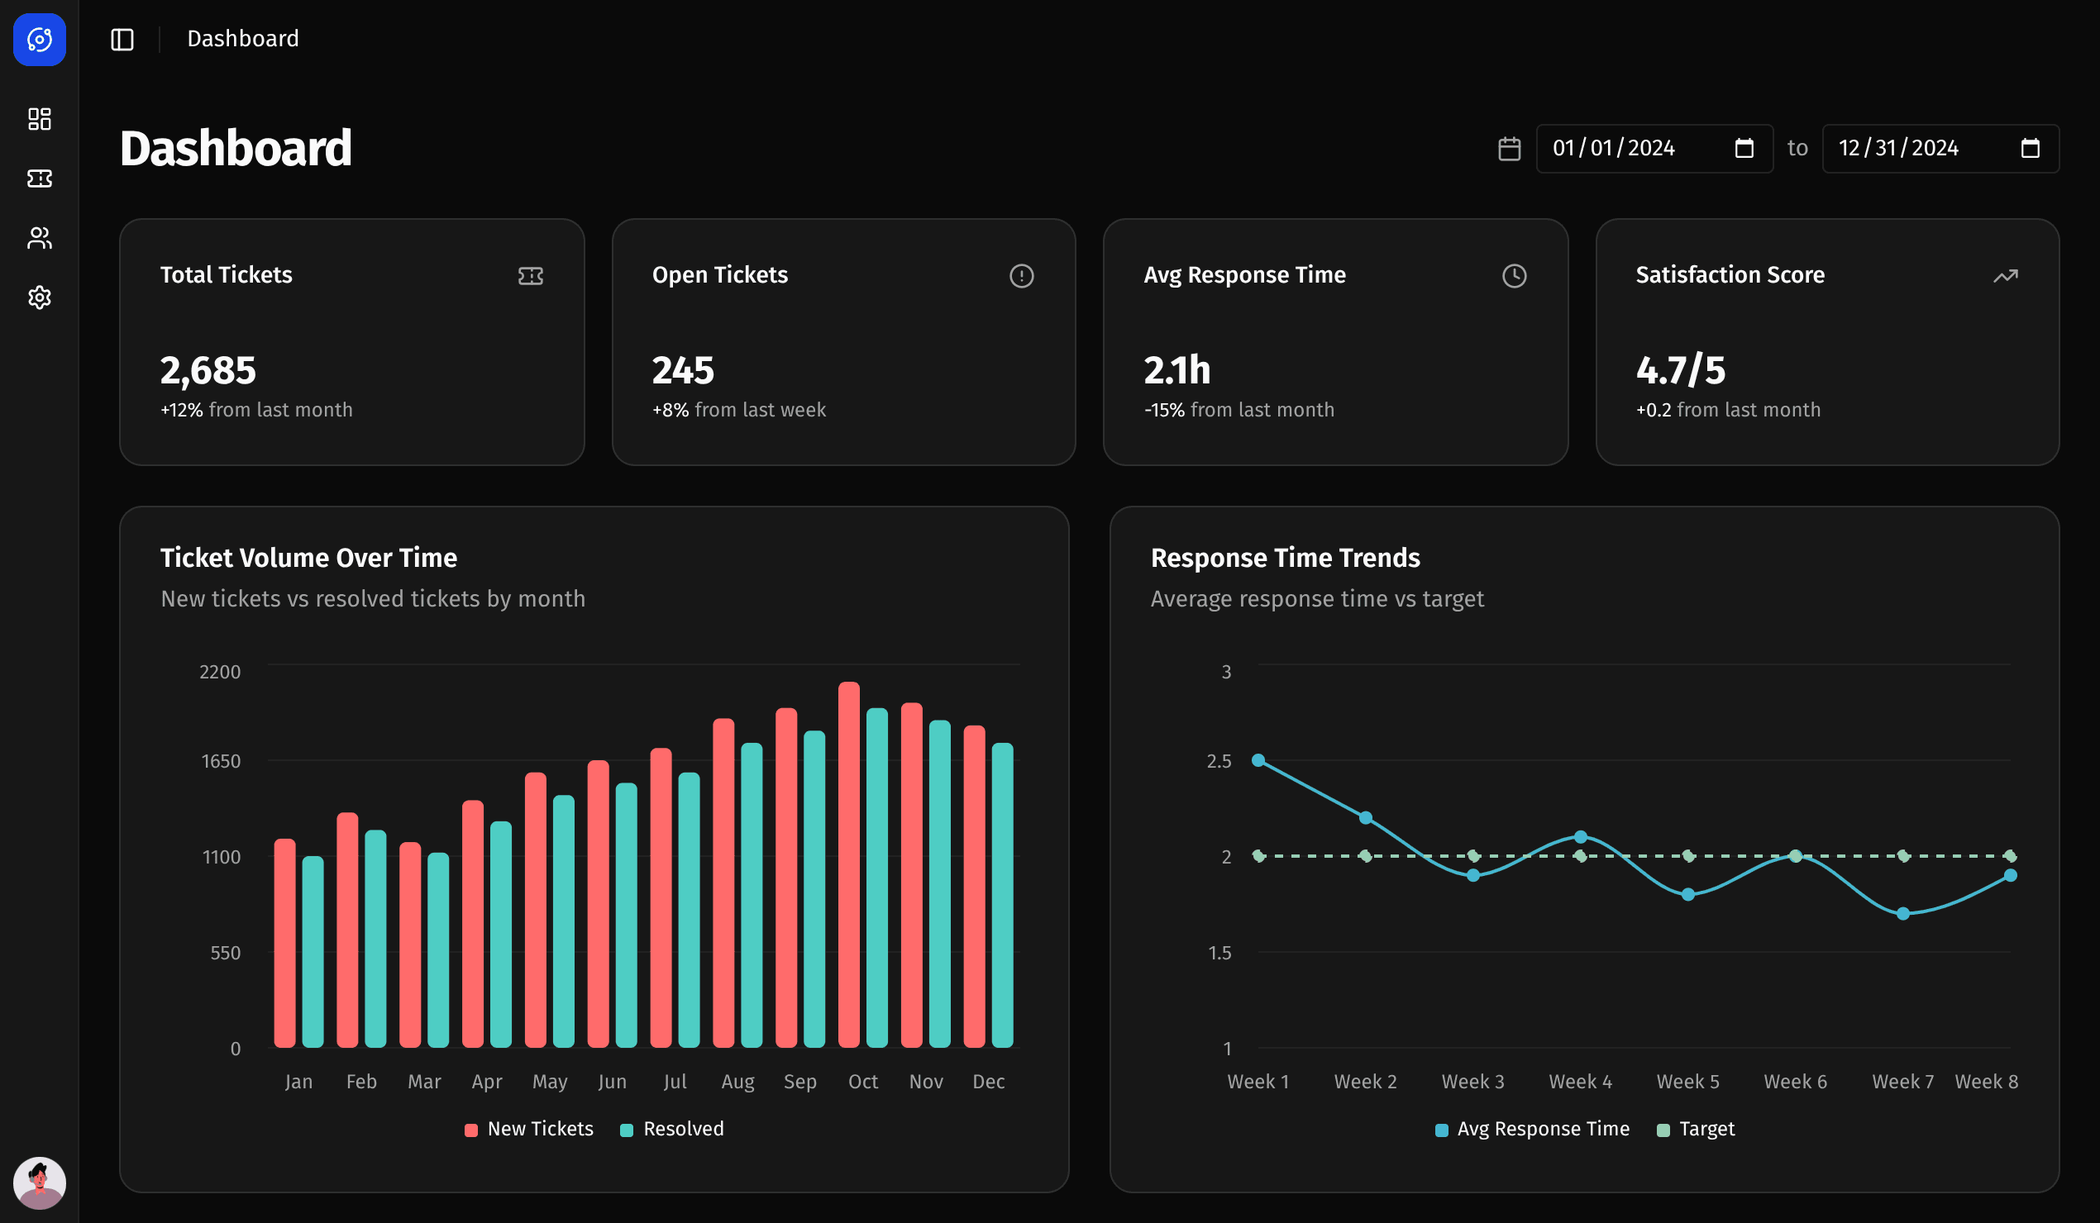Select the Dashboard grid icon in sidebar
Image resolution: width=2100 pixels, height=1223 pixels.
click(x=39, y=119)
